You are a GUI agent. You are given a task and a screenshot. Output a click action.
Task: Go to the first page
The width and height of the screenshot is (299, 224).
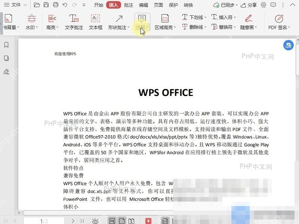tap(6, 221)
